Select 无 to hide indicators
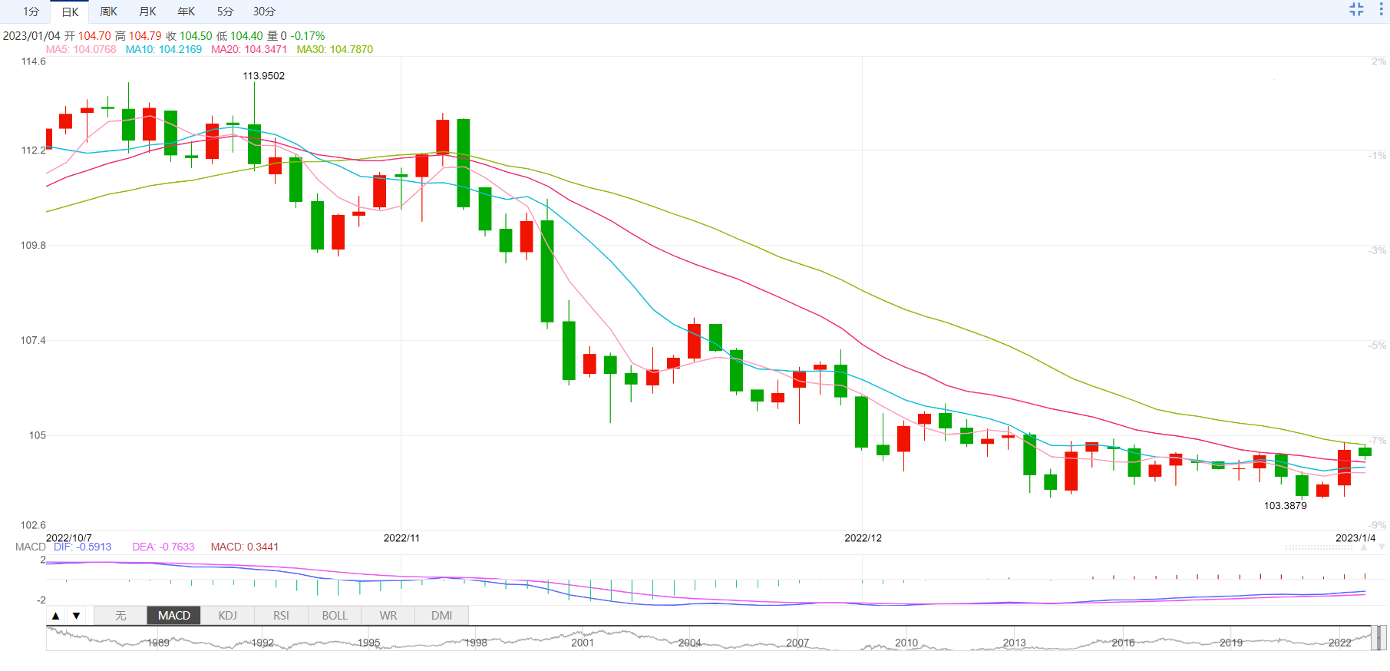The width and height of the screenshot is (1390, 671). tap(121, 616)
